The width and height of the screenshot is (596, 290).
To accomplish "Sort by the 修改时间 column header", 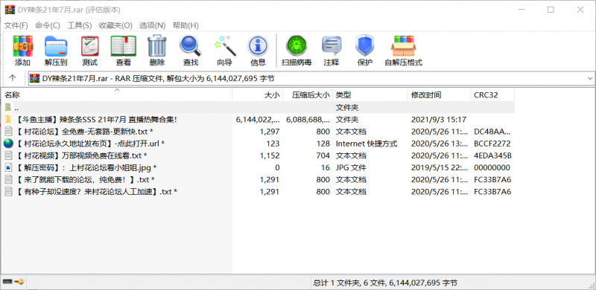I will [x=439, y=95].
